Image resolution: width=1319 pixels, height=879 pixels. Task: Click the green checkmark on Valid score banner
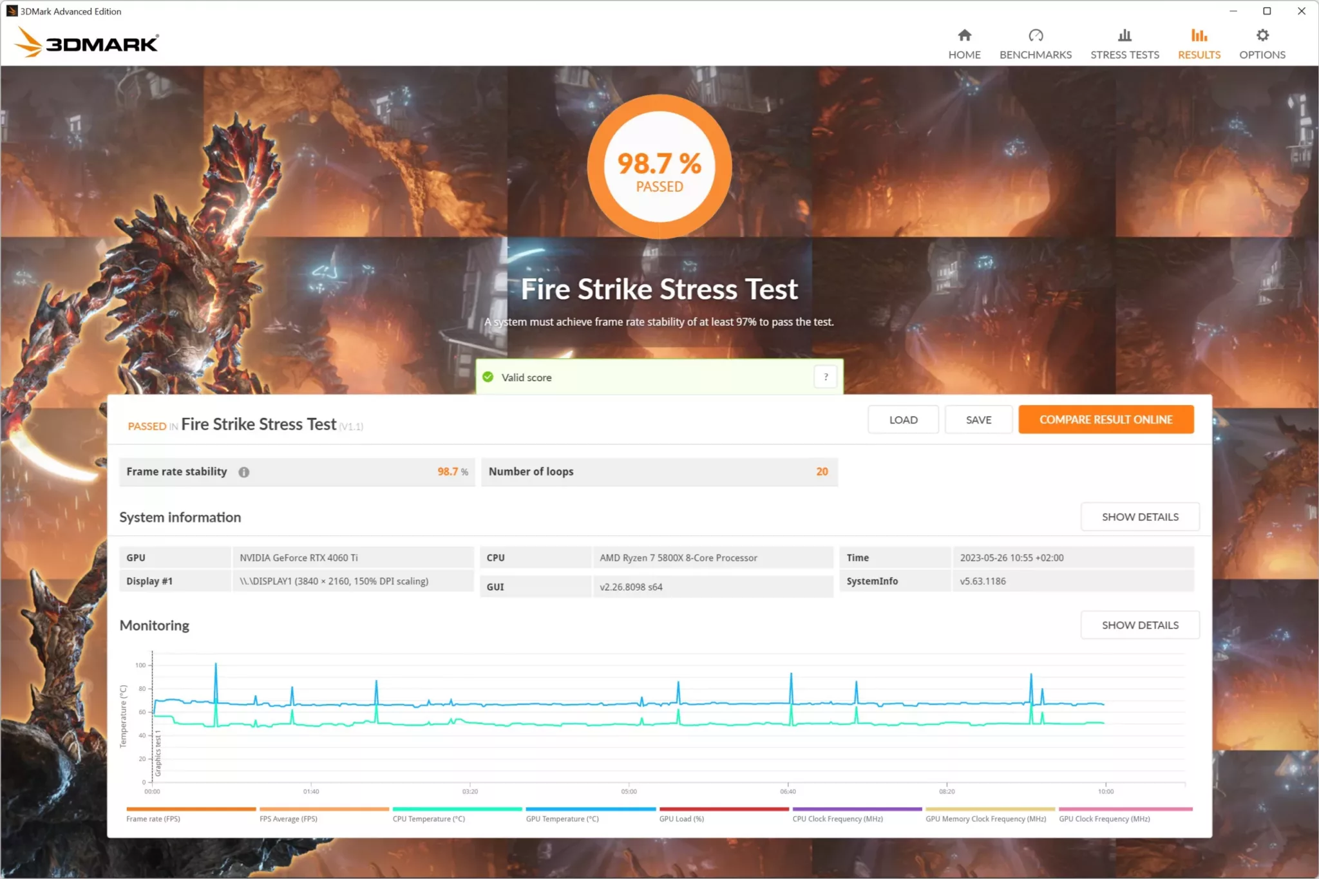tap(488, 377)
